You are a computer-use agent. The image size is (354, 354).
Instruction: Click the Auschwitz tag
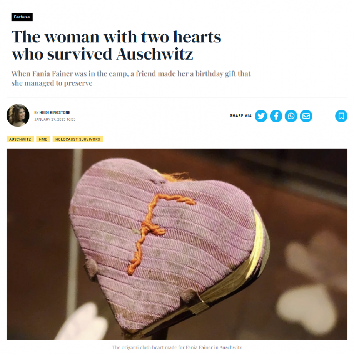point(20,139)
